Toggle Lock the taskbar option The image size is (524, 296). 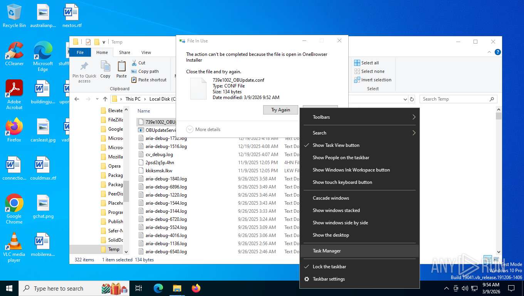pos(359,267)
